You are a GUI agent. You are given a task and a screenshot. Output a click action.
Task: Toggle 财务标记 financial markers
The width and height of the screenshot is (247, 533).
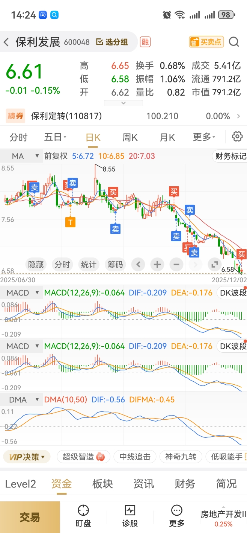229,156
